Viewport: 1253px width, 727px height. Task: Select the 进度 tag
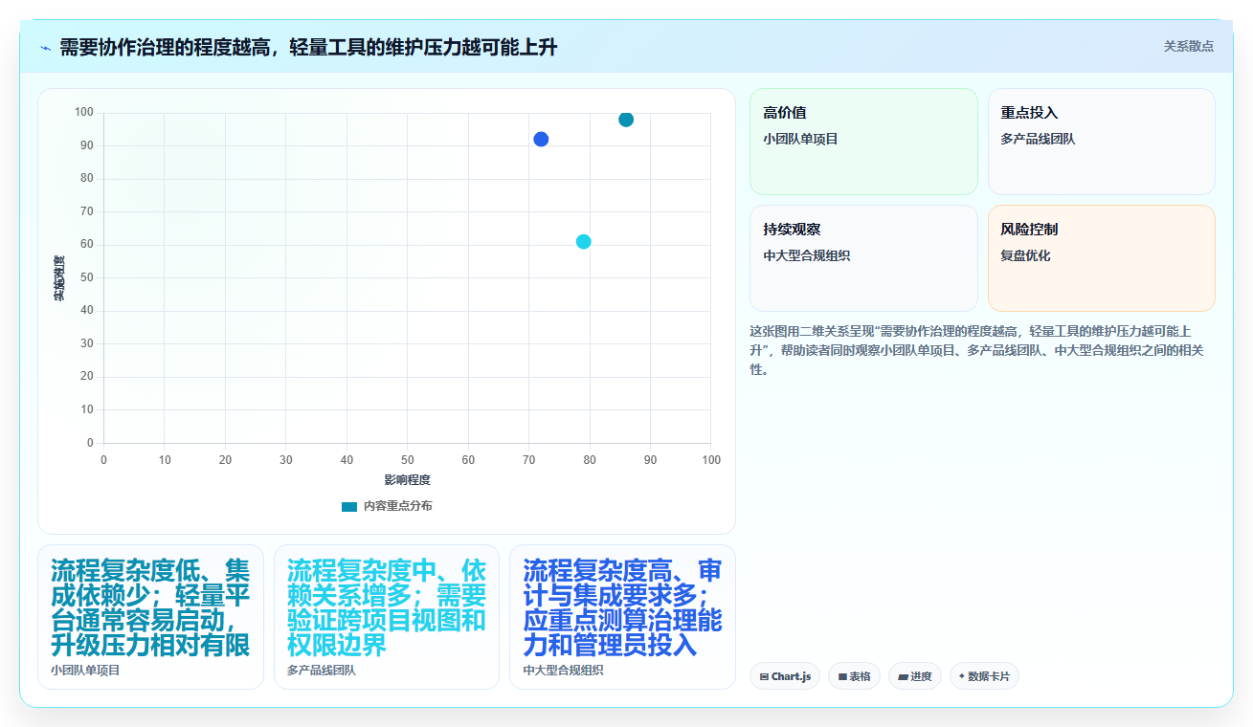pos(915,676)
